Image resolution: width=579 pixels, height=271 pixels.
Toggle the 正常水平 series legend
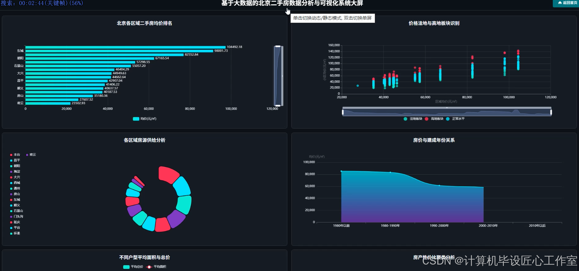(455, 119)
